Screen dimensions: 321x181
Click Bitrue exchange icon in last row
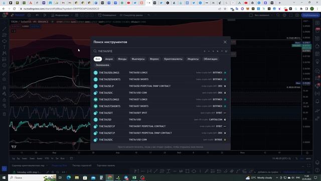(225, 140)
